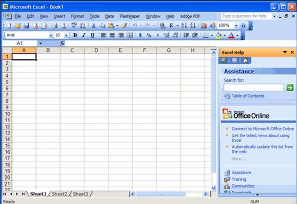Click Get the latest news about using Excel

[261, 138]
